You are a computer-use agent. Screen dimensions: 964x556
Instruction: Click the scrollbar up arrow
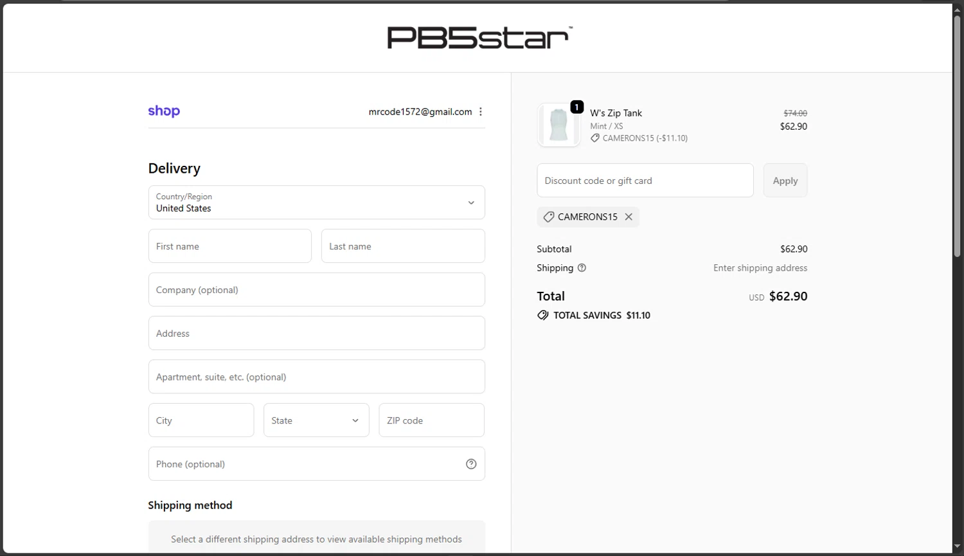(x=958, y=10)
